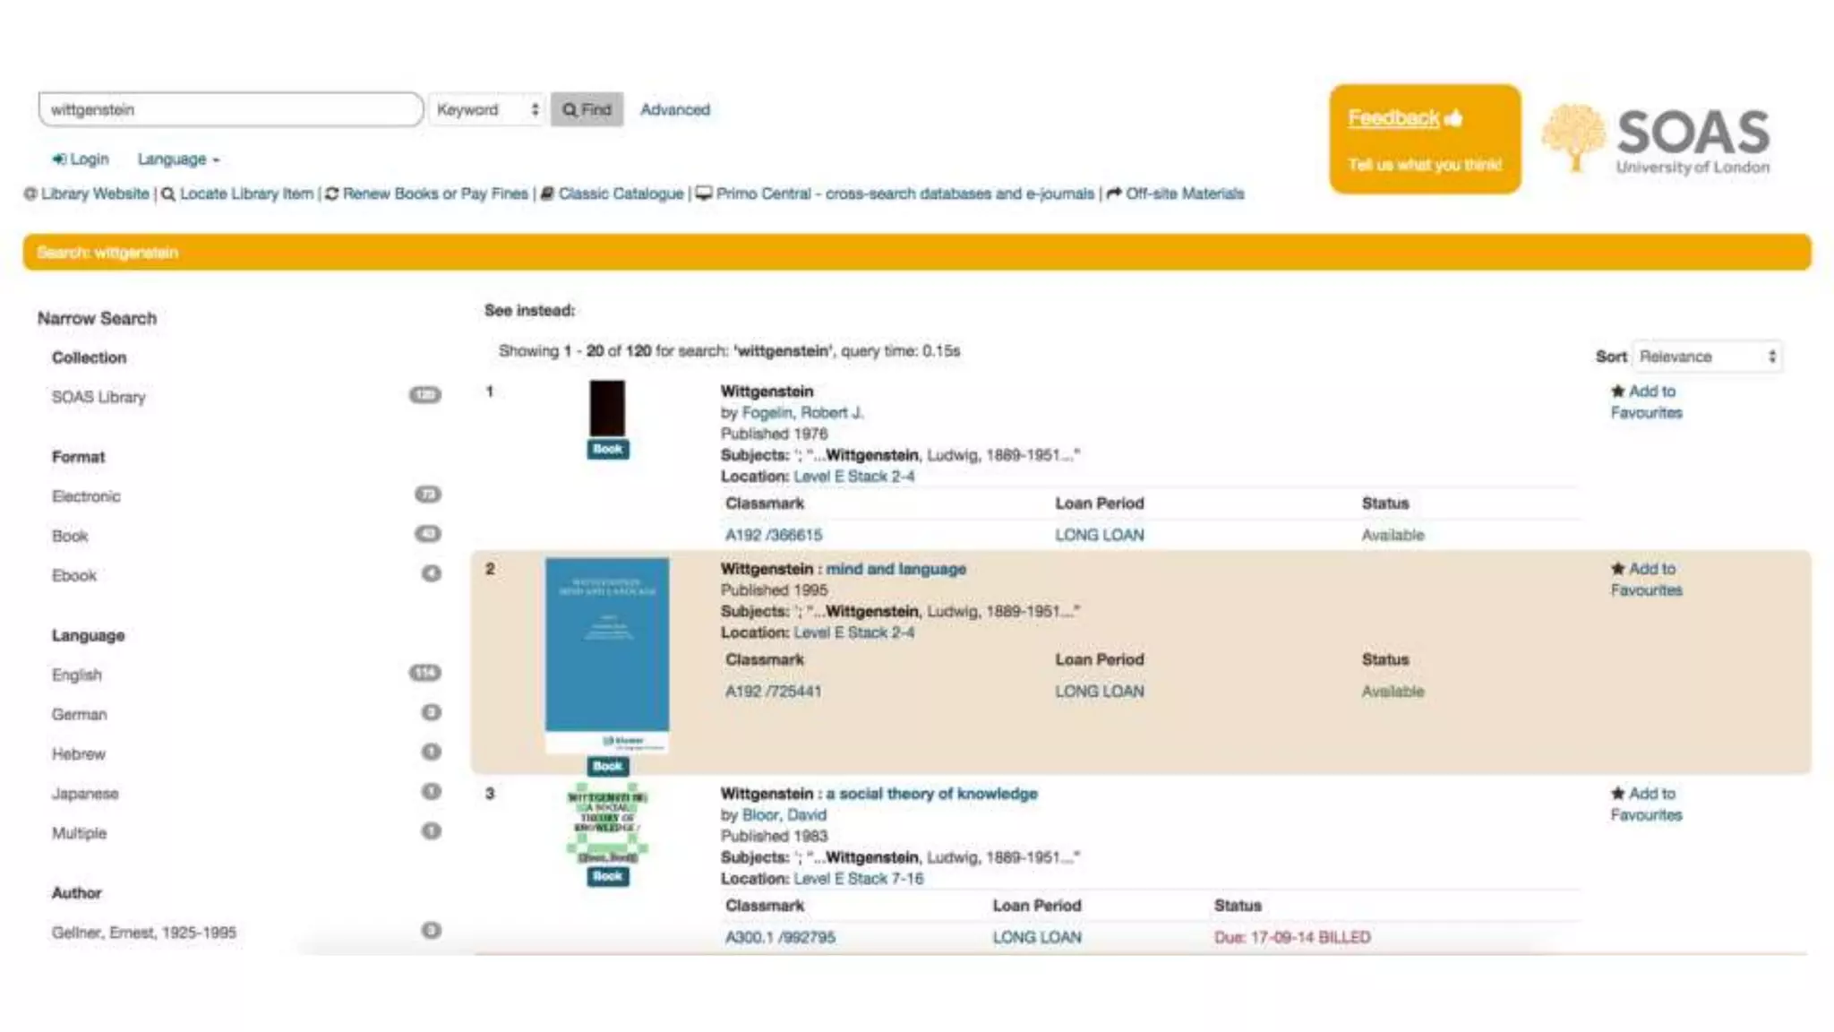Open the Advanced search link
Image resolution: width=1834 pixels, height=1032 pixels.
674,109
